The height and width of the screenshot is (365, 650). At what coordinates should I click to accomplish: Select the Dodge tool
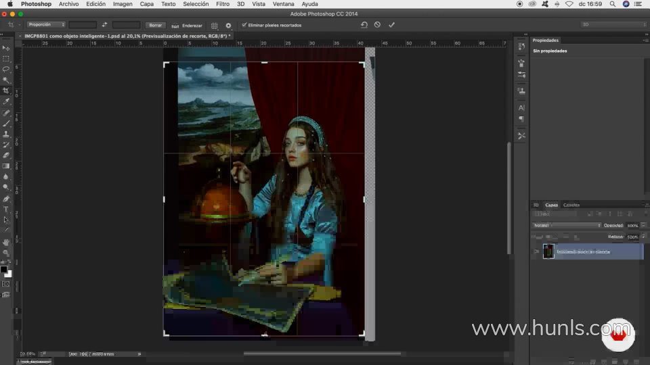[x=6, y=187]
